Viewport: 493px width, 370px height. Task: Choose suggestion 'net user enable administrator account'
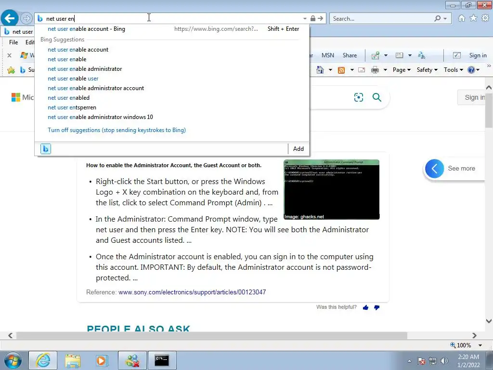(96, 88)
